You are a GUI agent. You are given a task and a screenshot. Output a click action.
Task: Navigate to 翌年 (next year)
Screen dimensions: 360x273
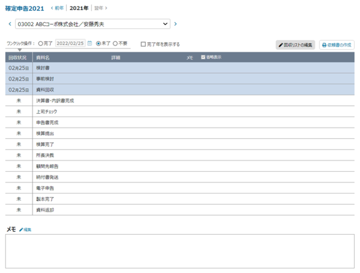[x=100, y=8]
